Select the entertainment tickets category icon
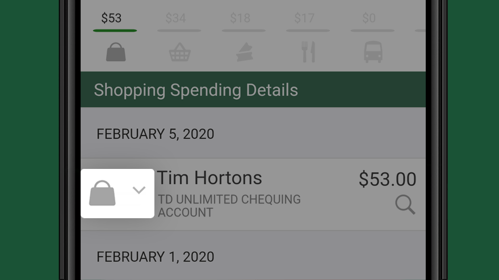Viewport: 499px width, 280px height. [x=245, y=53]
